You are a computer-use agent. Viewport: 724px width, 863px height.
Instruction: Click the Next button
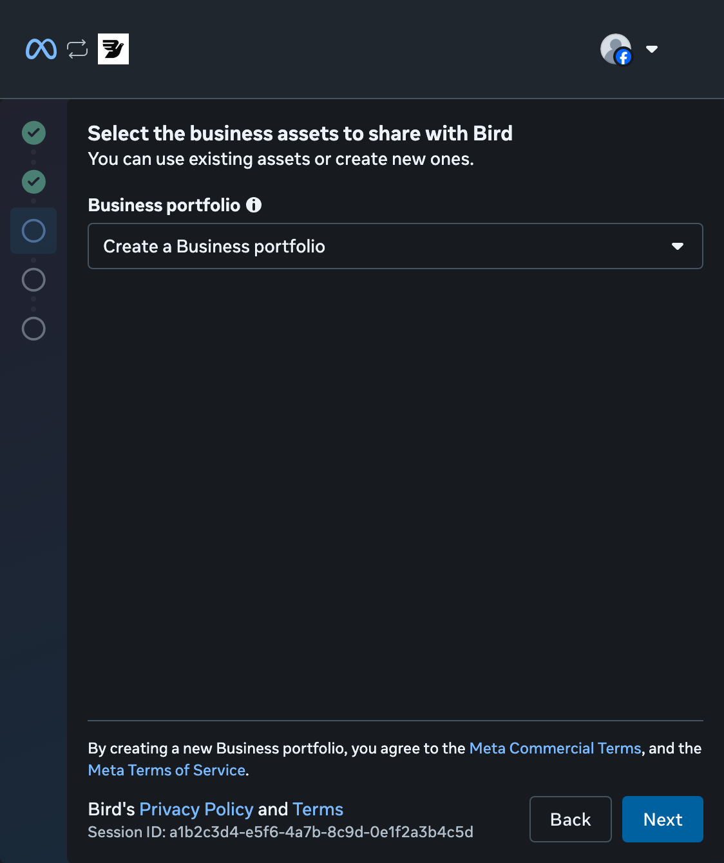pos(663,819)
